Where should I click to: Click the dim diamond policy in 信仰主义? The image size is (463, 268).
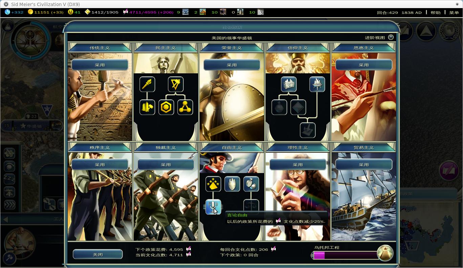pyautogui.click(x=298, y=107)
